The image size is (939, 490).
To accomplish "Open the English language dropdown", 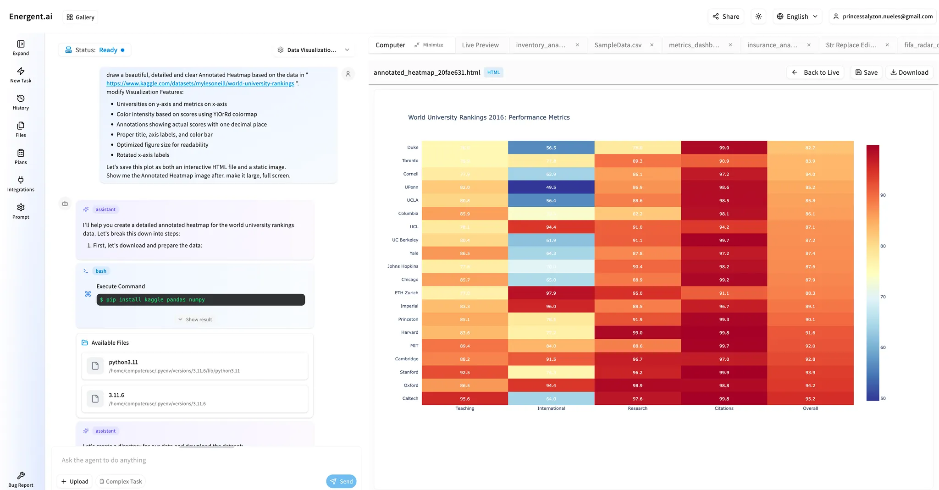I will (797, 17).
